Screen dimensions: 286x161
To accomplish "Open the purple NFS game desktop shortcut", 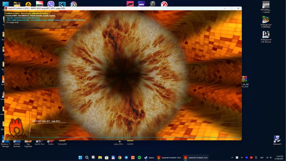I will 141,4.
